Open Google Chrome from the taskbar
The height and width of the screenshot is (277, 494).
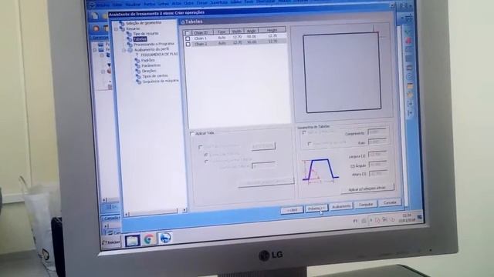click(x=149, y=239)
